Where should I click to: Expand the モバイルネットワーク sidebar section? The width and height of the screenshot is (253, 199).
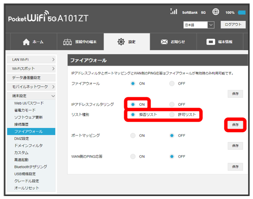point(31,87)
